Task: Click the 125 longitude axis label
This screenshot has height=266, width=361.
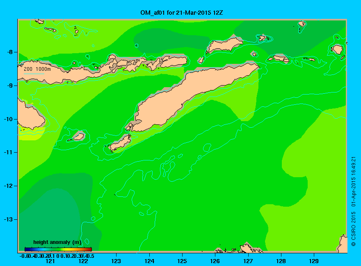Action: [182, 261]
